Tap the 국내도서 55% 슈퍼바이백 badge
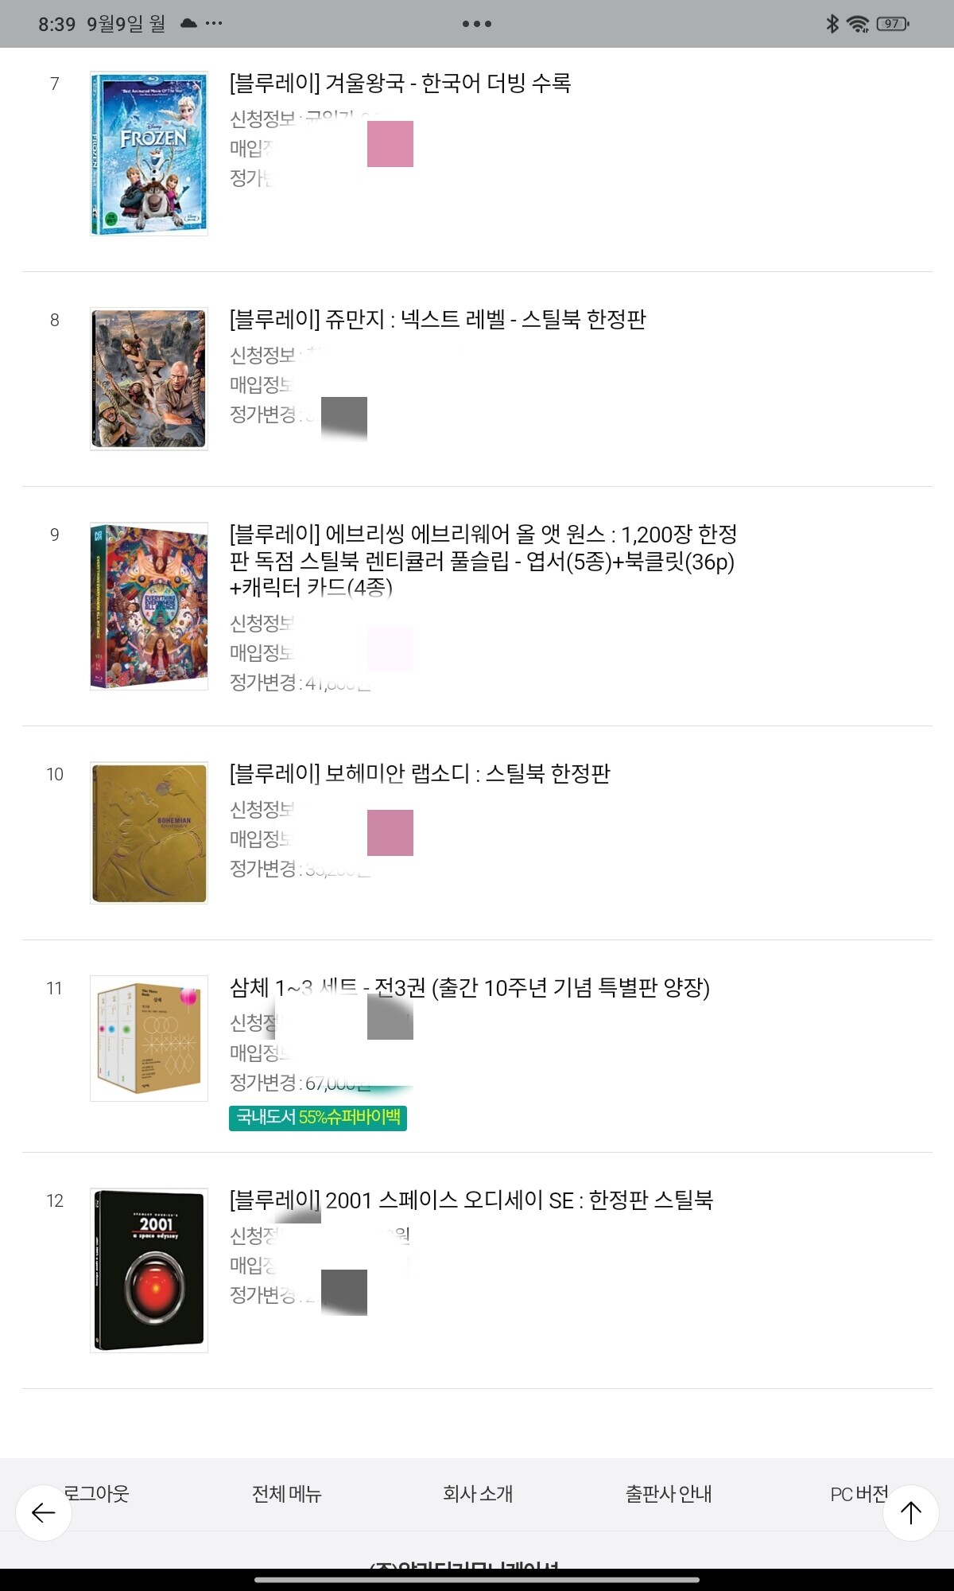The width and height of the screenshot is (954, 1591). 318,1117
